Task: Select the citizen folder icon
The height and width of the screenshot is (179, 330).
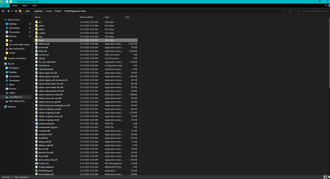Action: pos(36,30)
